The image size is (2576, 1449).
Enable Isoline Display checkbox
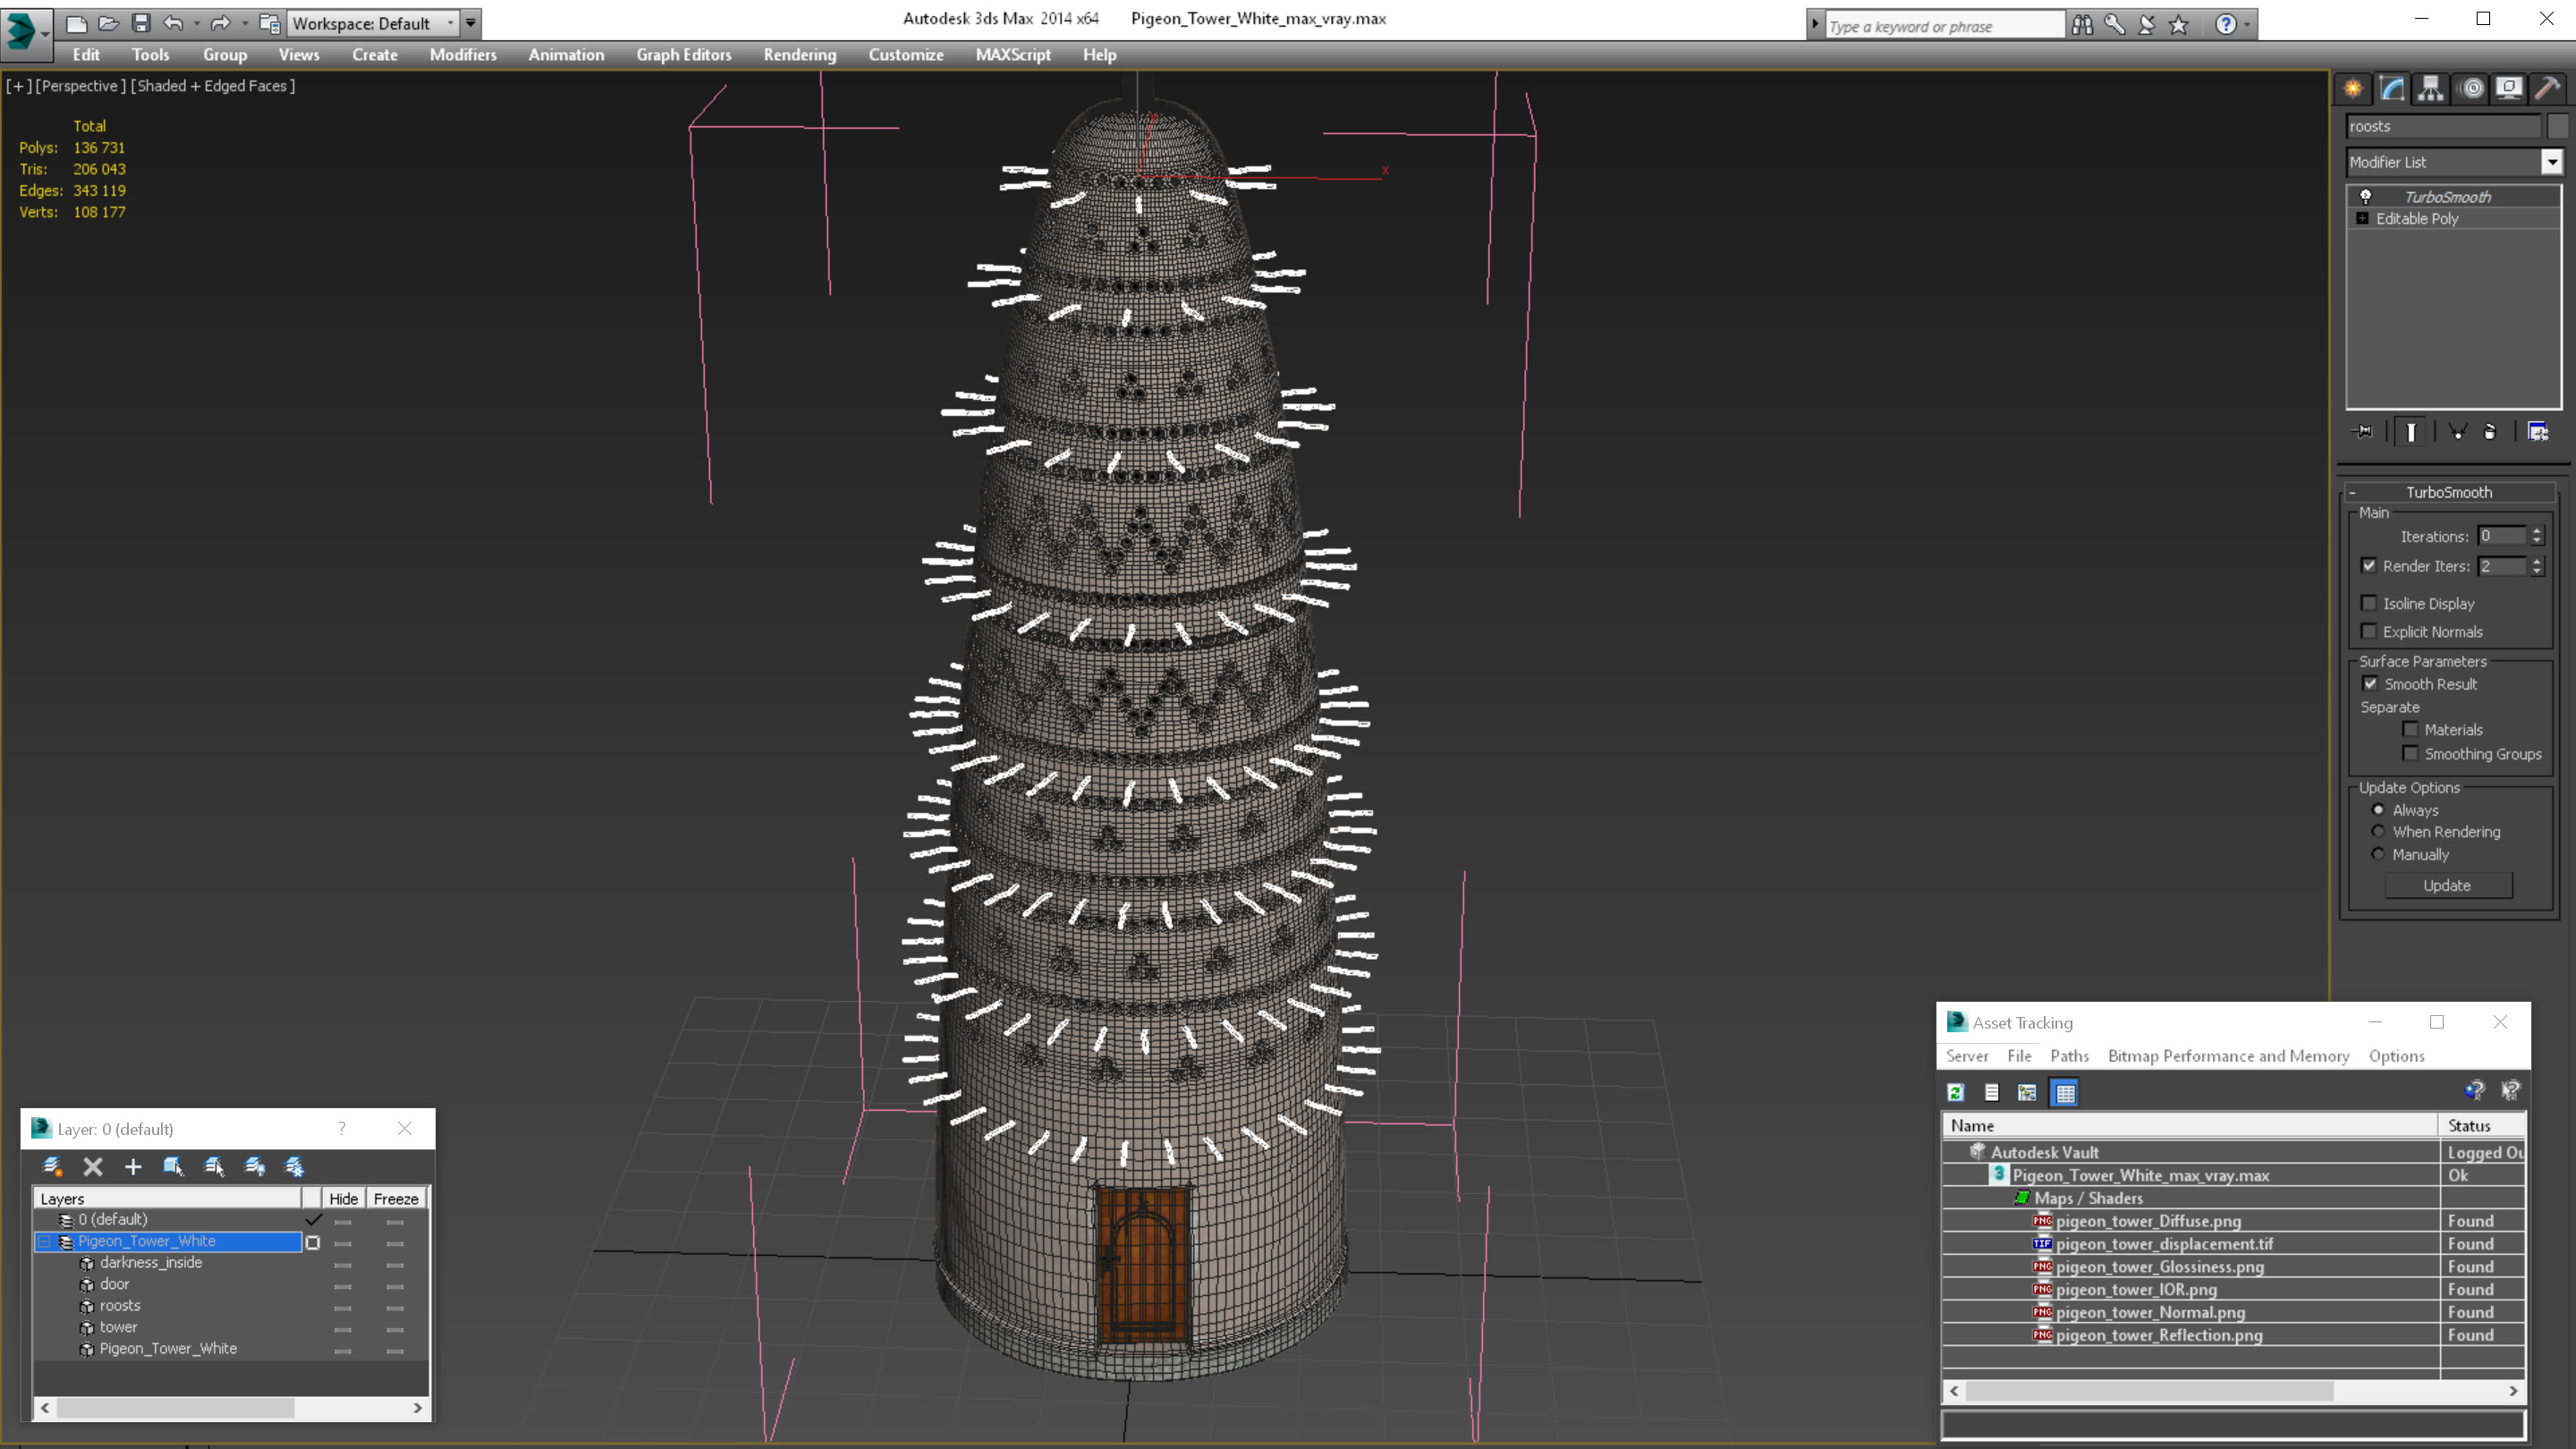pos(2369,603)
